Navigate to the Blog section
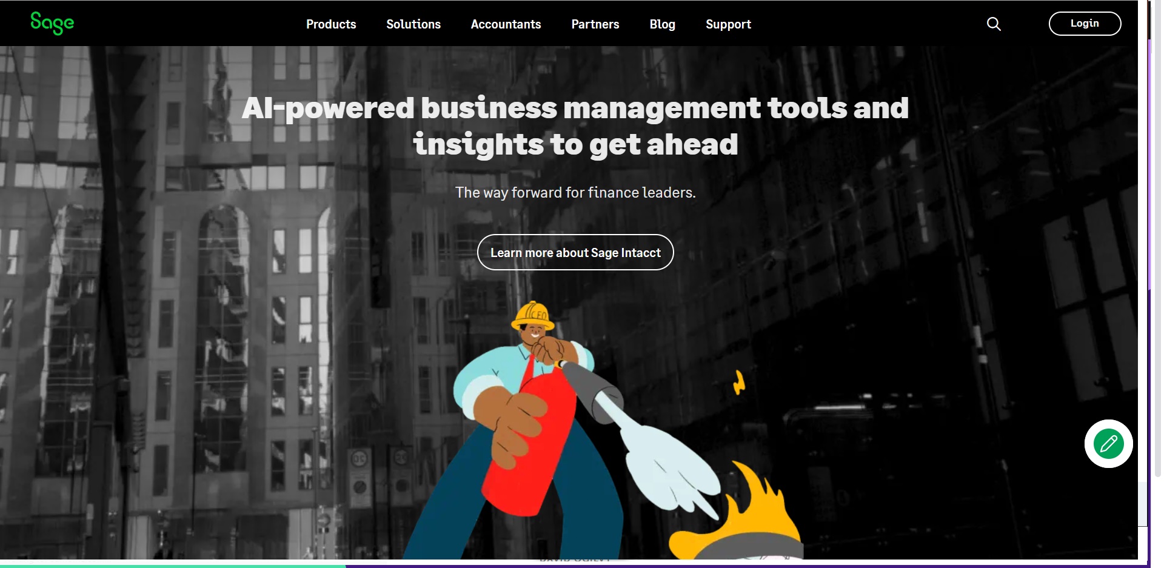 pyautogui.click(x=662, y=24)
